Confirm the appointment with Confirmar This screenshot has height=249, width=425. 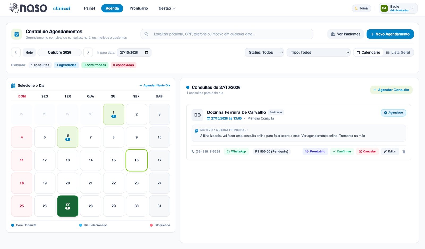coord(342,152)
